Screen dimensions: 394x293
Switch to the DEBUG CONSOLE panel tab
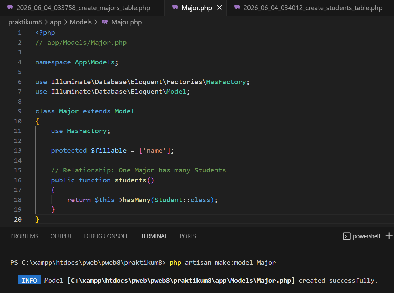tap(106, 236)
